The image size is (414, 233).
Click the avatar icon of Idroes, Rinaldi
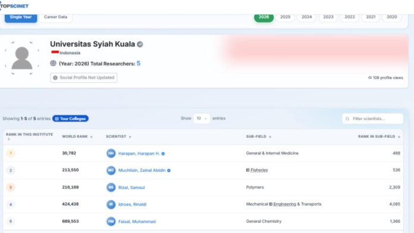coord(111,204)
